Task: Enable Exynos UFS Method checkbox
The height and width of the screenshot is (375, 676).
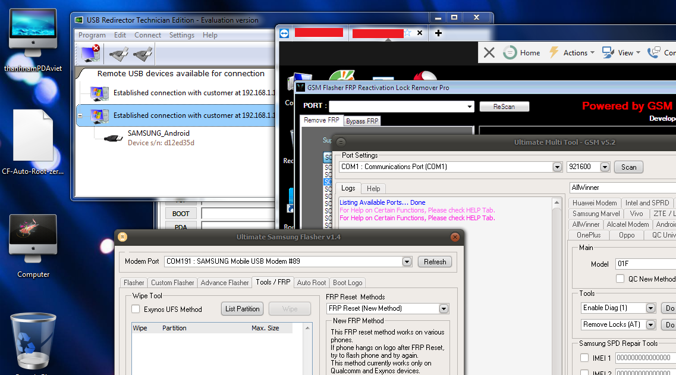Action: click(x=136, y=310)
